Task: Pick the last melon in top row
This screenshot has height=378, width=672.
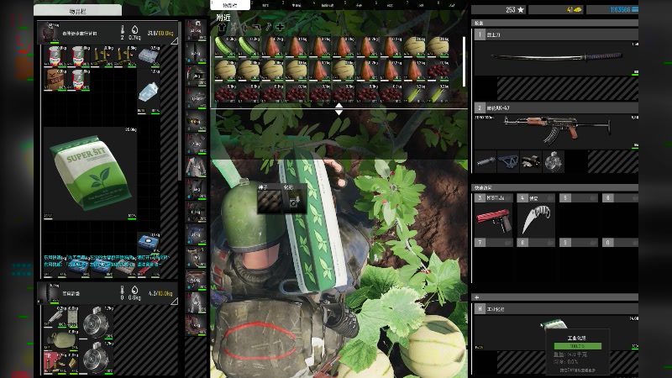Action: coord(438,47)
